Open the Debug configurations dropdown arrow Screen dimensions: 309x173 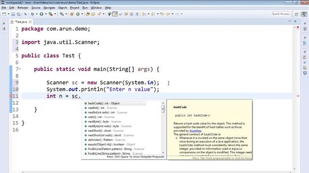(x=37, y=14)
